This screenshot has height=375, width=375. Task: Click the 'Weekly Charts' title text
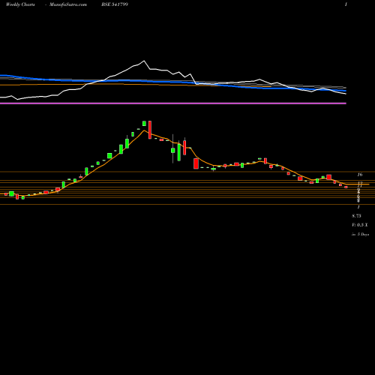(20, 4)
